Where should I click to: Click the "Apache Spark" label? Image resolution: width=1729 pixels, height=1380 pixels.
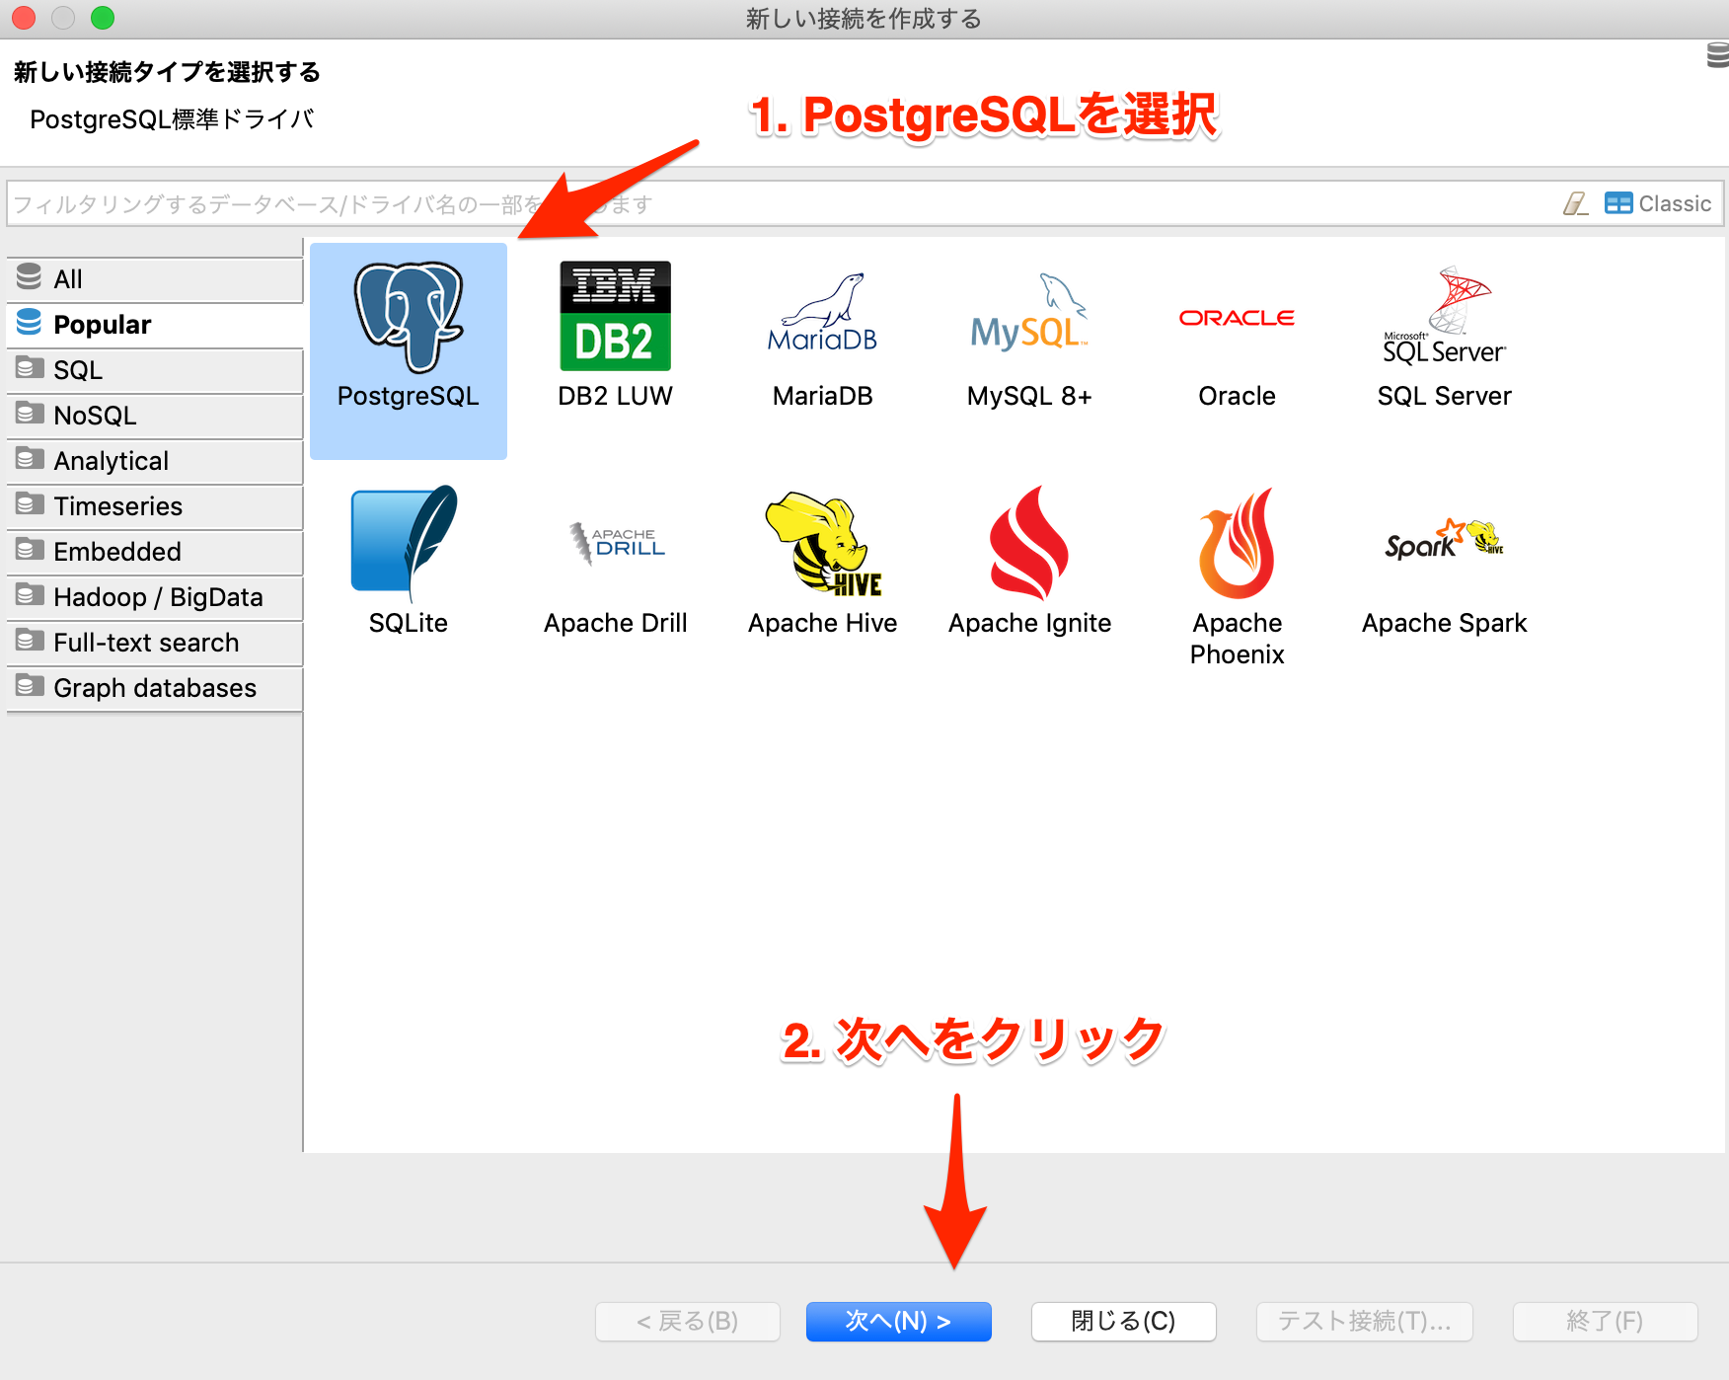1445,623
